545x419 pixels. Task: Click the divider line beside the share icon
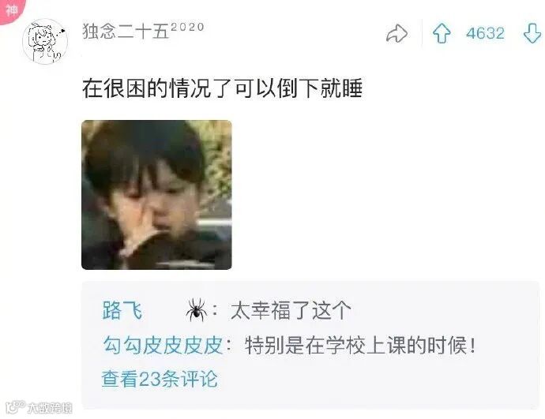point(423,33)
